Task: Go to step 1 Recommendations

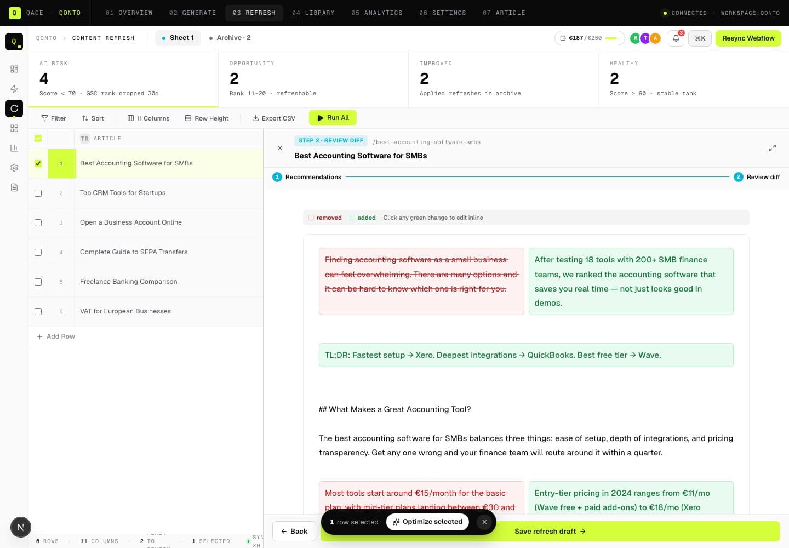Action: coord(307,177)
